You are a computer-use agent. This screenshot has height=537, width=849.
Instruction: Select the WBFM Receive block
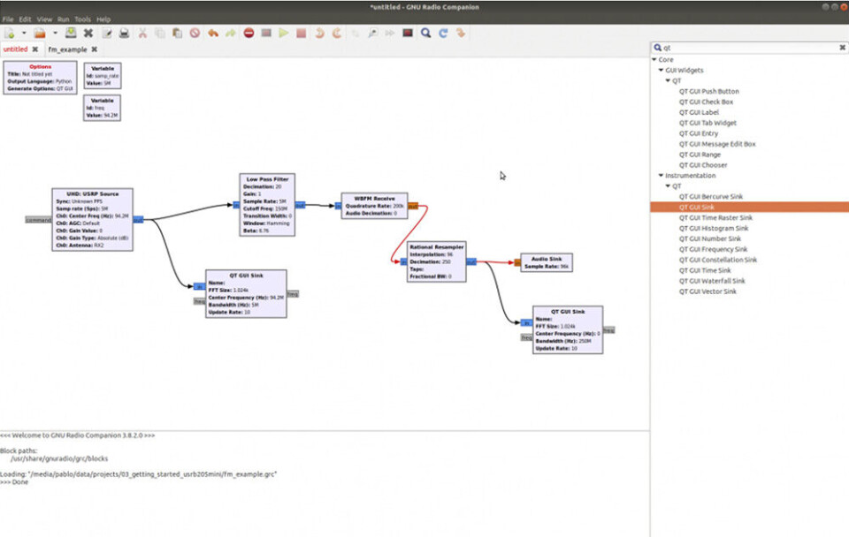[374, 206]
